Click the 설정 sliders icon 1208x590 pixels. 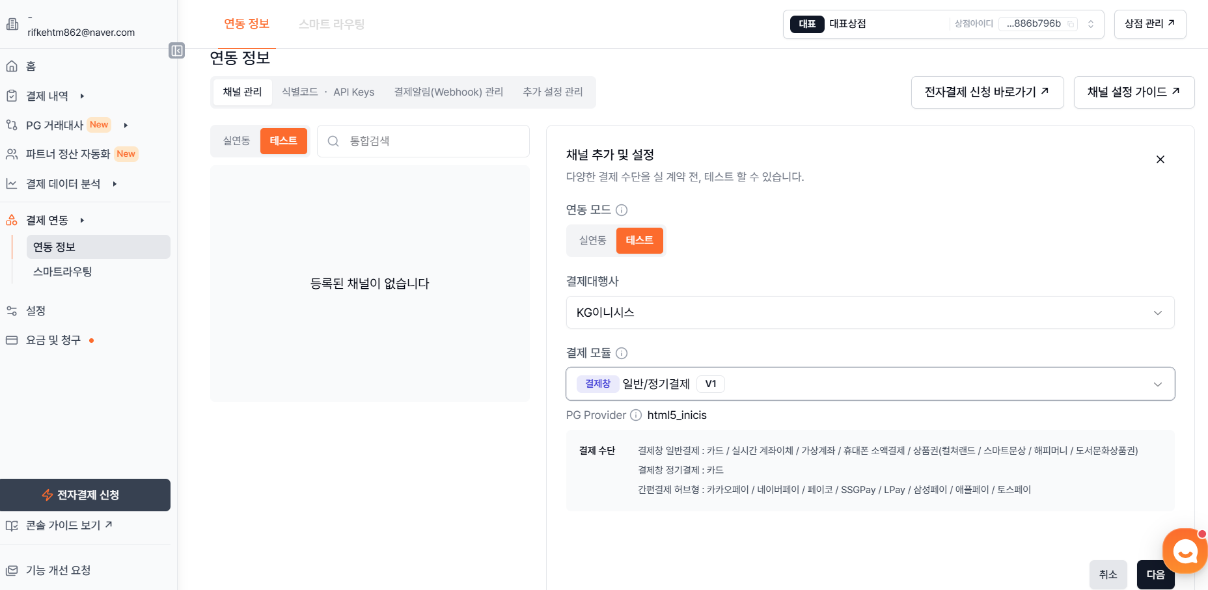pyautogui.click(x=12, y=311)
